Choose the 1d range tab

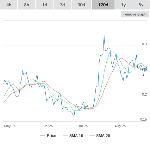tap(45, 5)
